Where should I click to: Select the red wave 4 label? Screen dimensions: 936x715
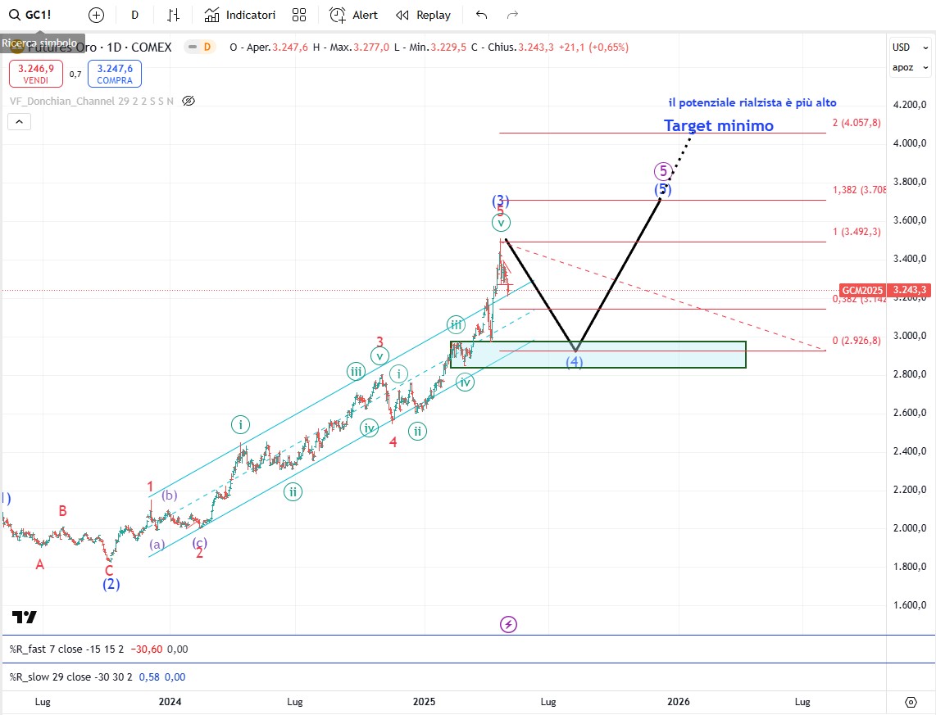(393, 442)
